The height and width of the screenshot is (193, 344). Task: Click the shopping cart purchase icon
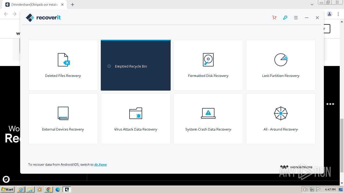pyautogui.click(x=274, y=18)
